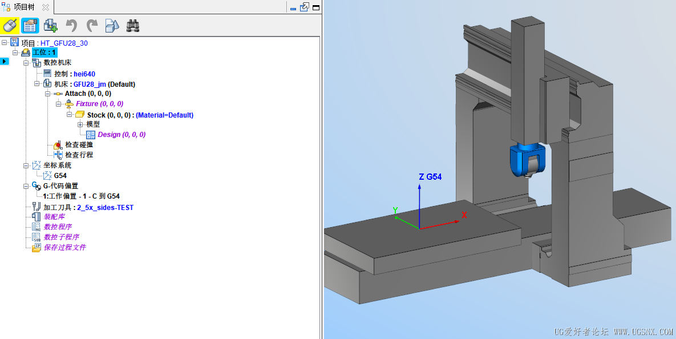This screenshot has width=676, height=339.
Task: Click the 控制 controller icon
Action: [47, 74]
